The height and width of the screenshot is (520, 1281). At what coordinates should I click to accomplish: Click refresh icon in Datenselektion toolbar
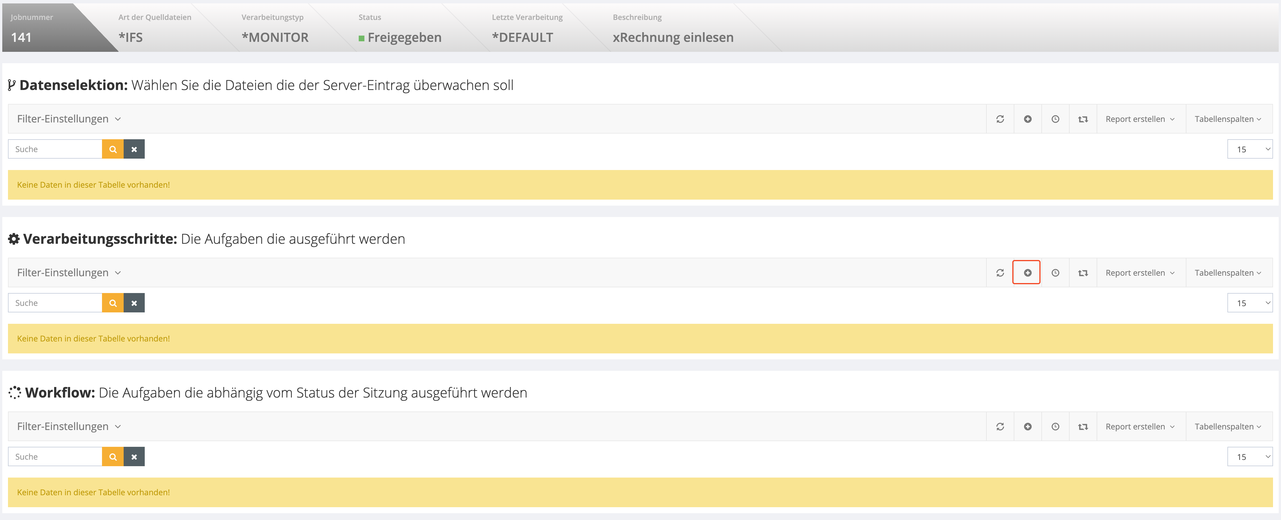coord(999,119)
